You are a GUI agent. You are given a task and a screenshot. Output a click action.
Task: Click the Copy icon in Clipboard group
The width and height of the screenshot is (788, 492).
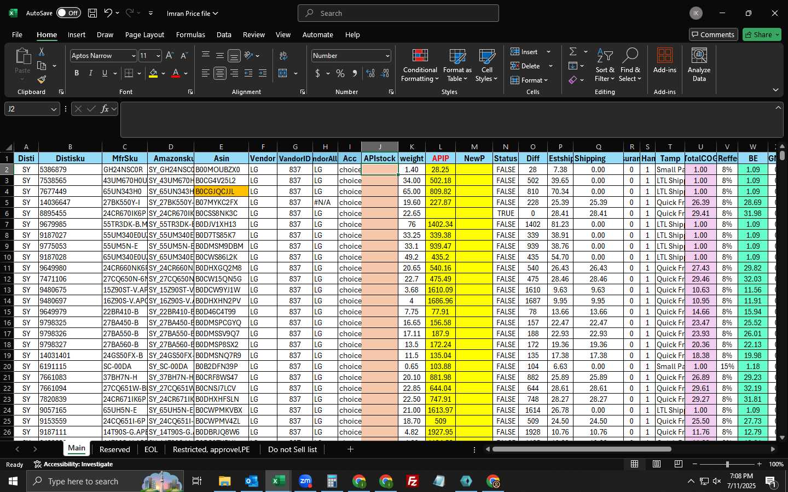coord(42,66)
